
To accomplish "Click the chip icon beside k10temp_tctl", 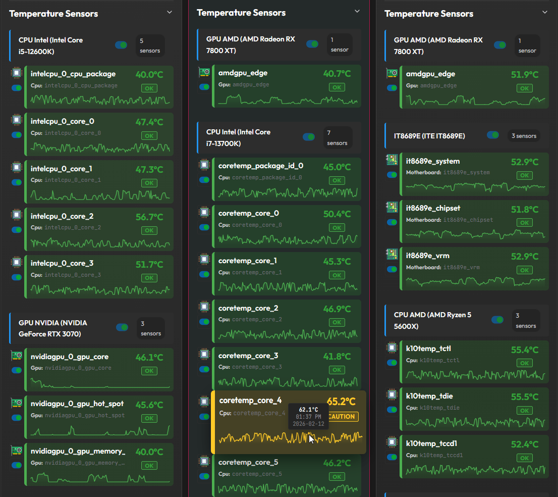I will click(x=392, y=347).
